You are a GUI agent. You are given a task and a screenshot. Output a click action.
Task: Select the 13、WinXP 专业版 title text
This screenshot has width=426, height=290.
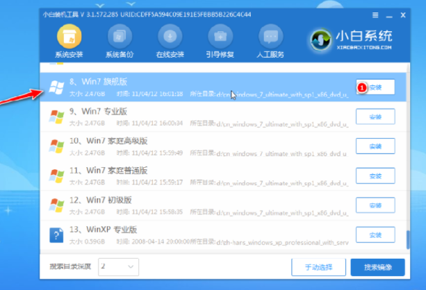pos(103,230)
